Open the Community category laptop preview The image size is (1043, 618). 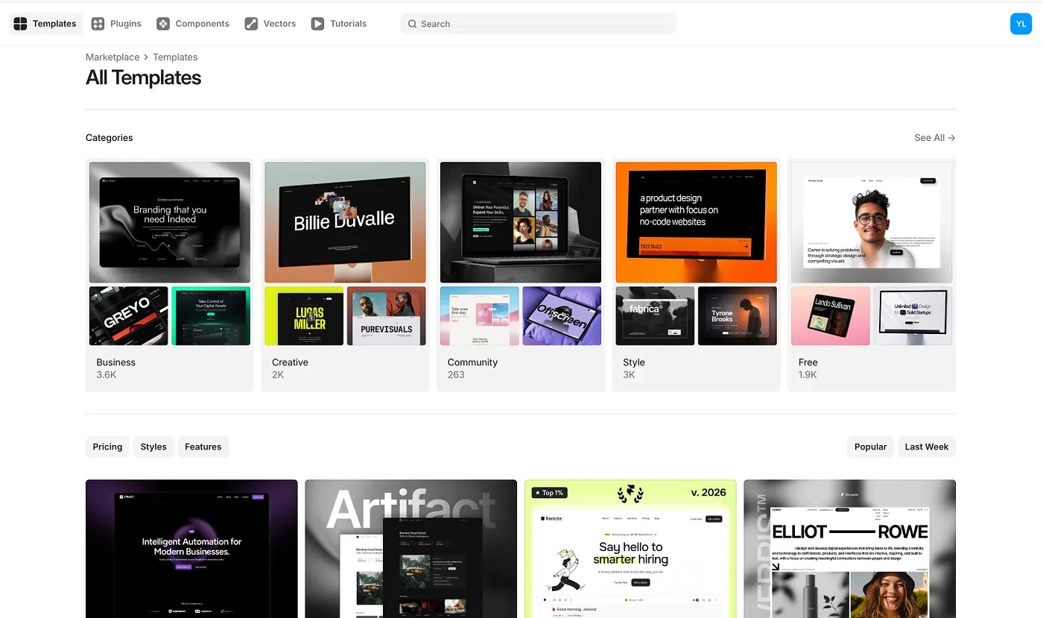521,222
